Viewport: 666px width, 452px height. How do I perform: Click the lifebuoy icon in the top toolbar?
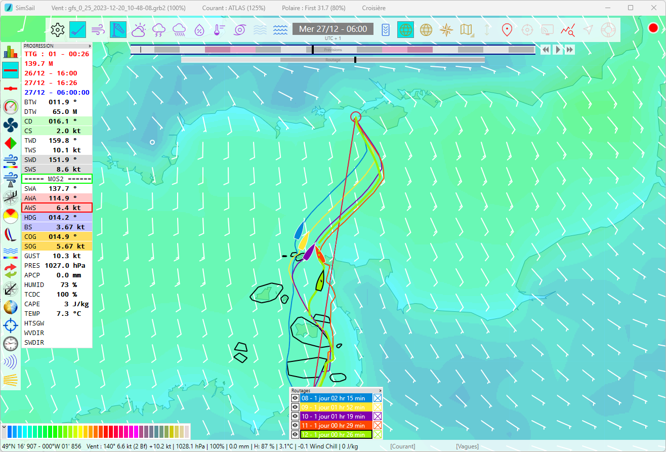(x=607, y=30)
